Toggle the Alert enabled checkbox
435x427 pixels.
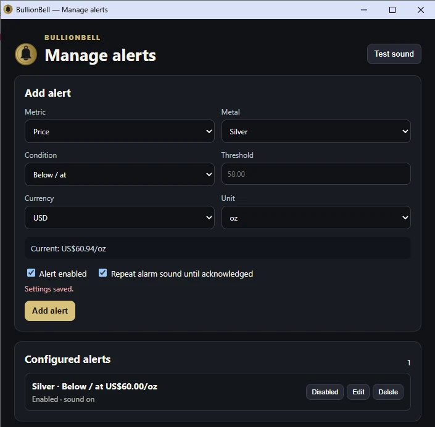tap(31, 273)
